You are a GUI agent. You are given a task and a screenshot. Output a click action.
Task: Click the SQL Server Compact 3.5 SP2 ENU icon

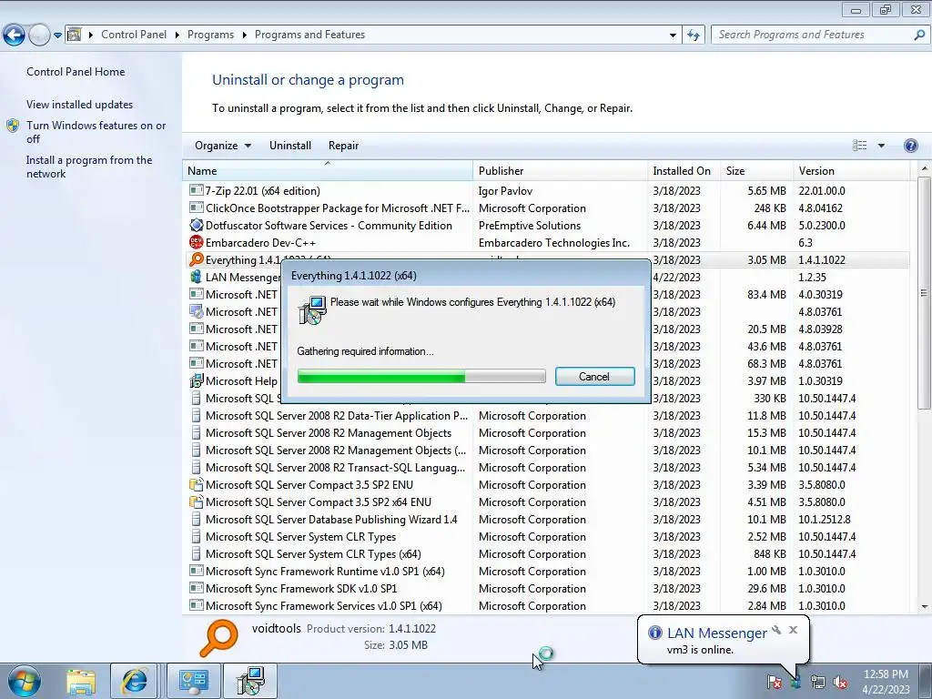click(197, 484)
